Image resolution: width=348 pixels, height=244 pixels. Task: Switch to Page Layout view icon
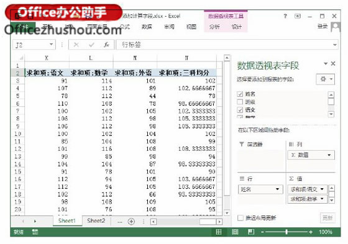(x=235, y=232)
